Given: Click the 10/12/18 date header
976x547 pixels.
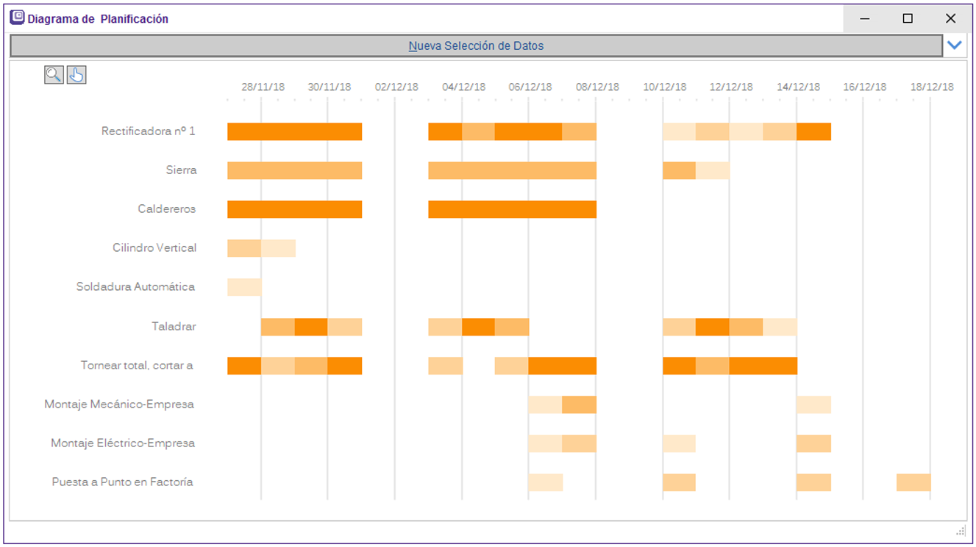Looking at the screenshot, I should (x=664, y=87).
